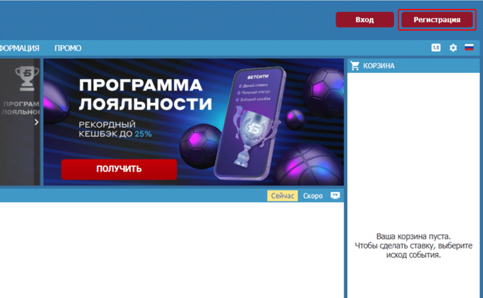
Task: Click the 1.5 odds format icon
Action: (x=436, y=48)
